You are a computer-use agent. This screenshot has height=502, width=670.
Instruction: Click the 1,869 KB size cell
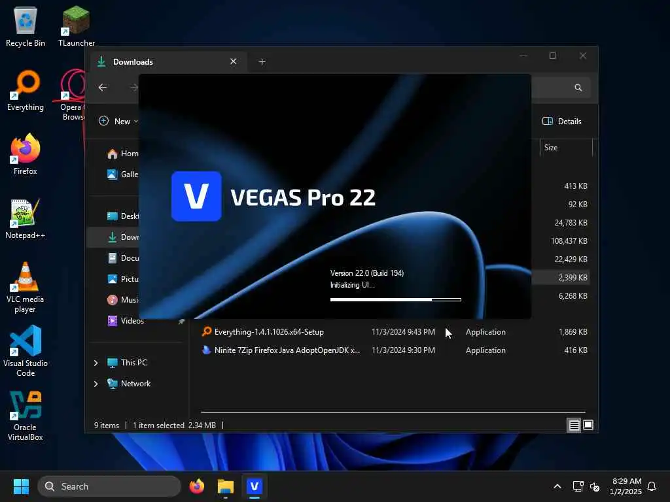573,331
